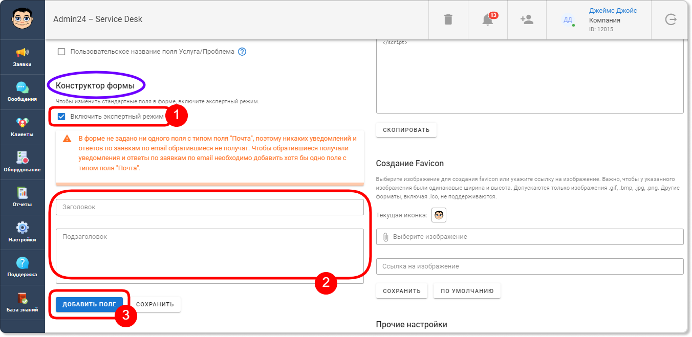Go to Клиенты in sidebar
Screen dimensions: 692x337
coord(22,127)
